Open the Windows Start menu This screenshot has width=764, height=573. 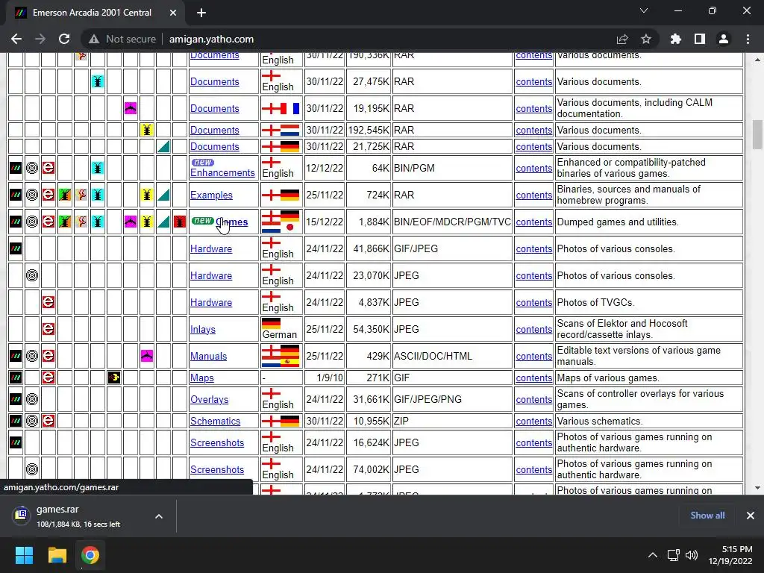(24, 555)
